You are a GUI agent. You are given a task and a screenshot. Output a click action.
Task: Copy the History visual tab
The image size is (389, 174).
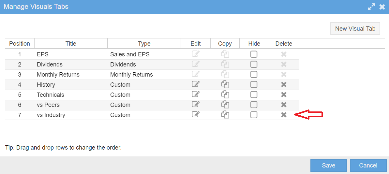pyautogui.click(x=225, y=84)
